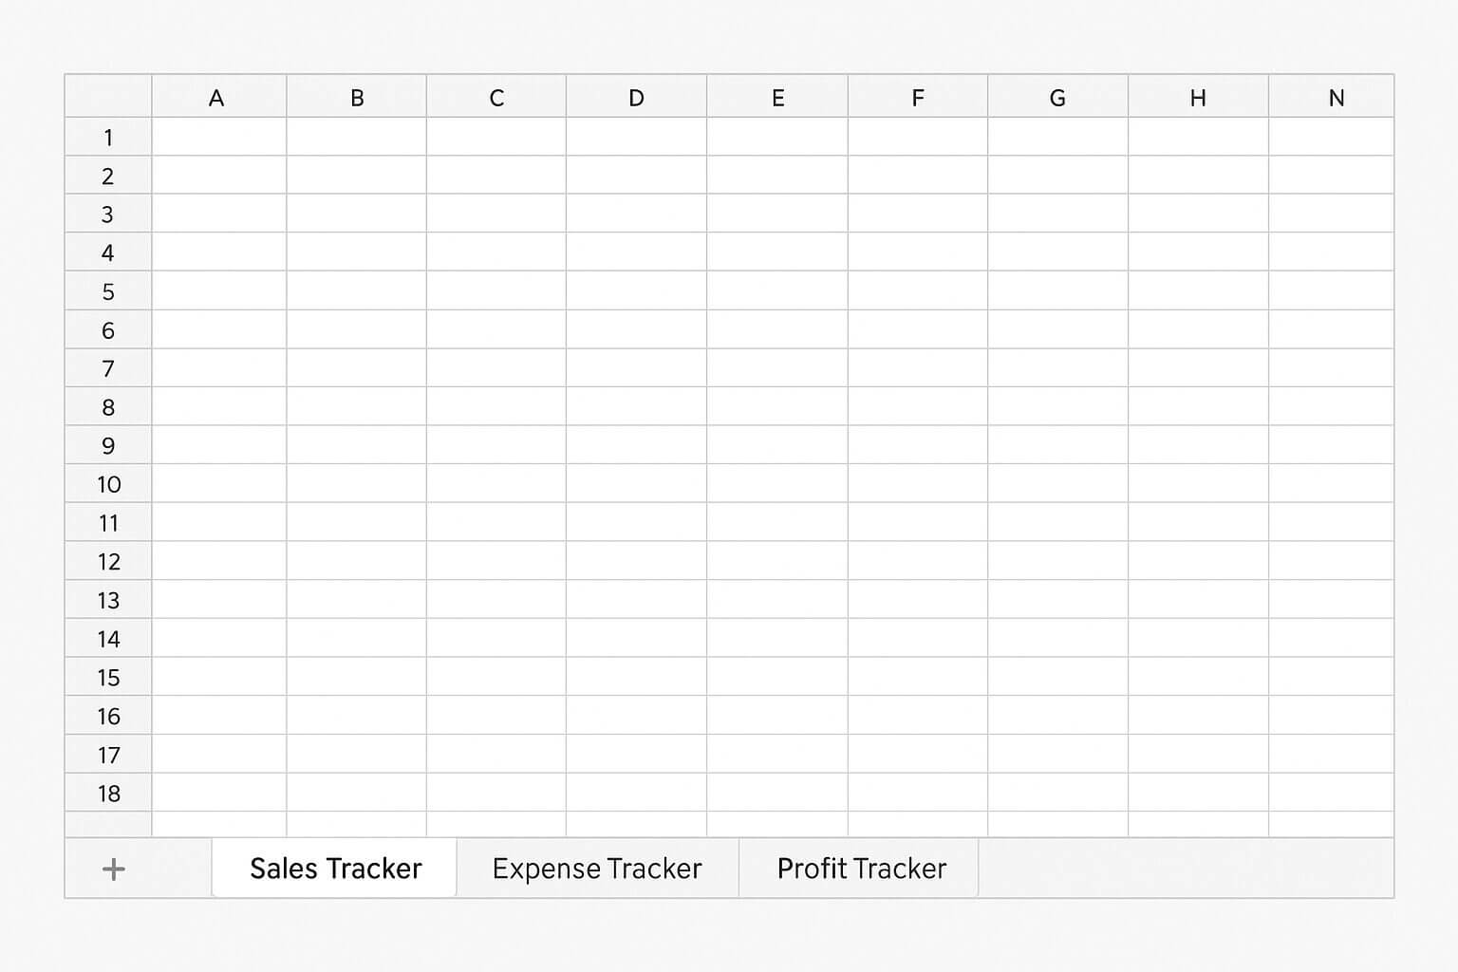1458x972 pixels.
Task: Click cell B9 in the grid
Action: click(x=357, y=445)
